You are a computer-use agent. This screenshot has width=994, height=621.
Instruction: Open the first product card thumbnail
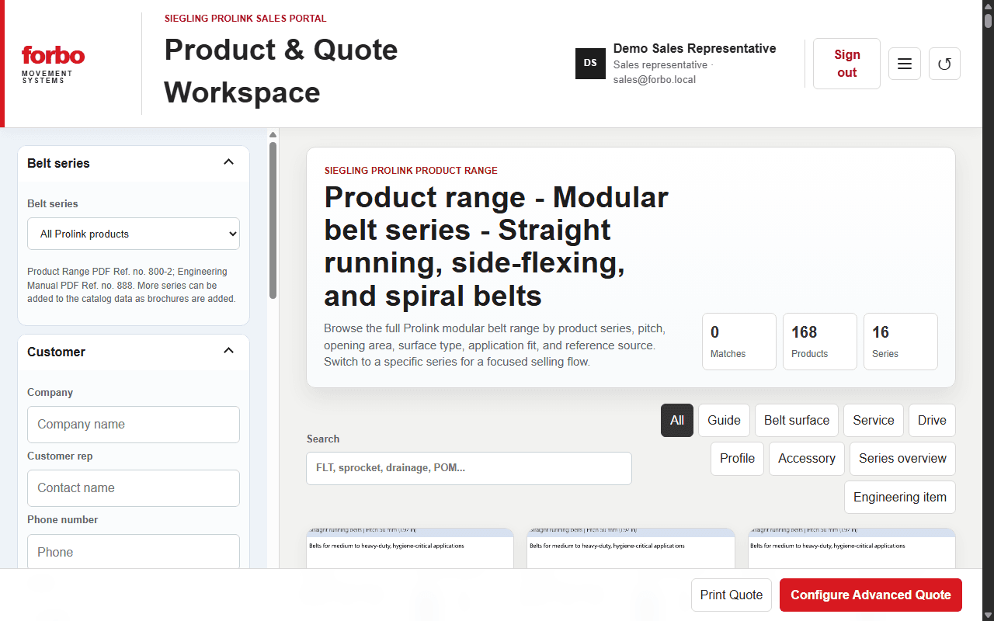(410, 548)
